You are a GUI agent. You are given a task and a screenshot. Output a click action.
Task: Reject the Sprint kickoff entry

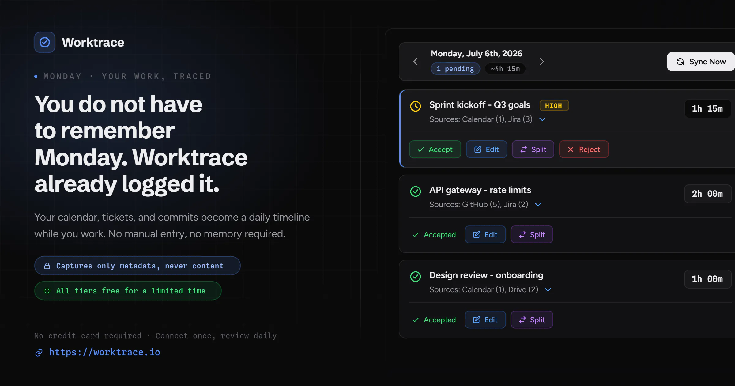pyautogui.click(x=584, y=149)
